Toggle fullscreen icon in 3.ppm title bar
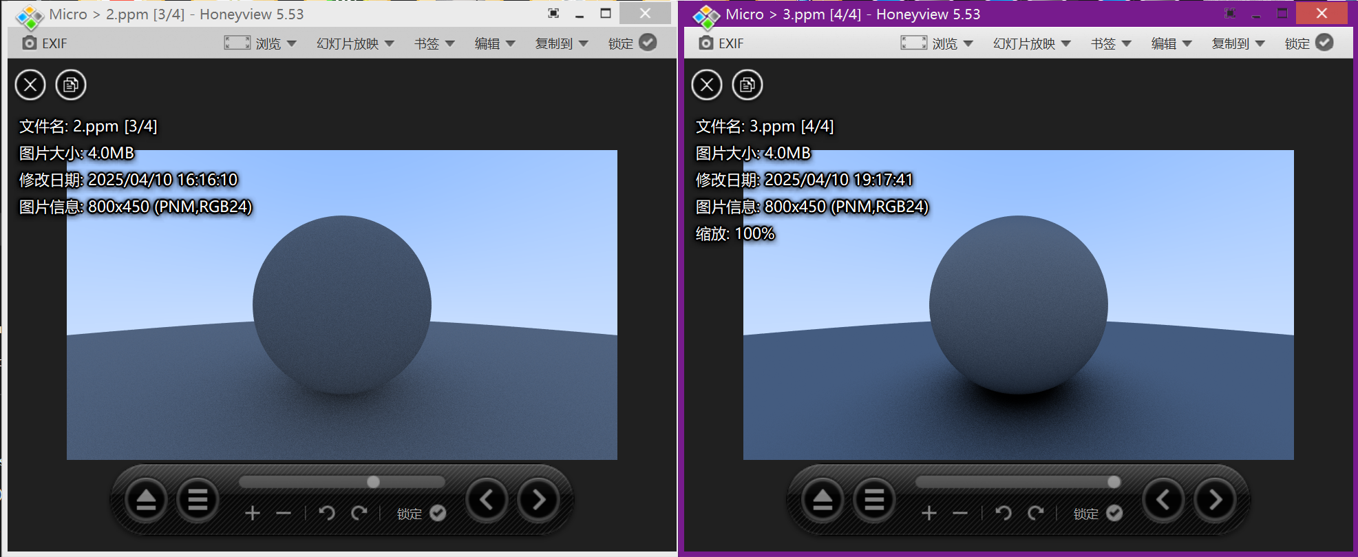The image size is (1358, 557). 1230,13
